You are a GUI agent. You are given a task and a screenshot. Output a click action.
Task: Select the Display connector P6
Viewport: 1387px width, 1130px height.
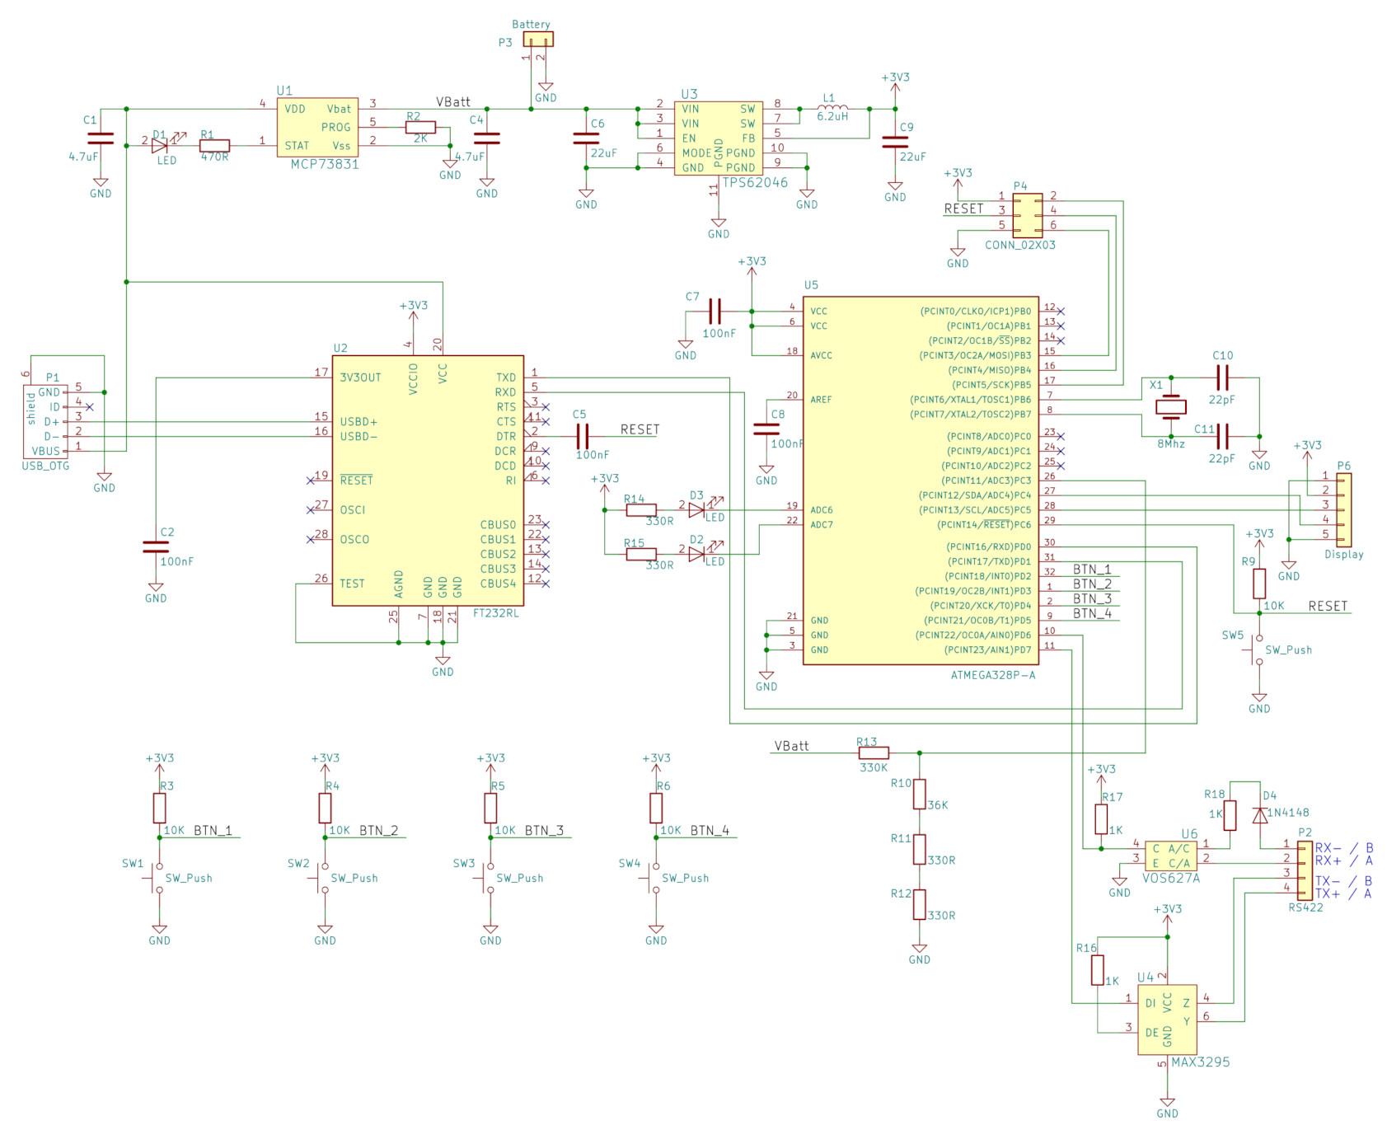1343,509
